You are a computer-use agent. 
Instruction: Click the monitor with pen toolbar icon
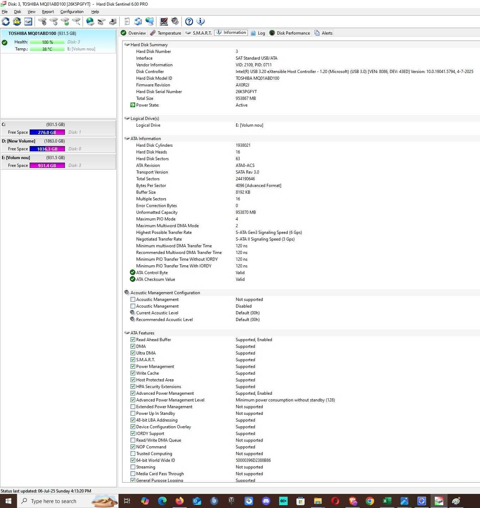[x=164, y=22]
